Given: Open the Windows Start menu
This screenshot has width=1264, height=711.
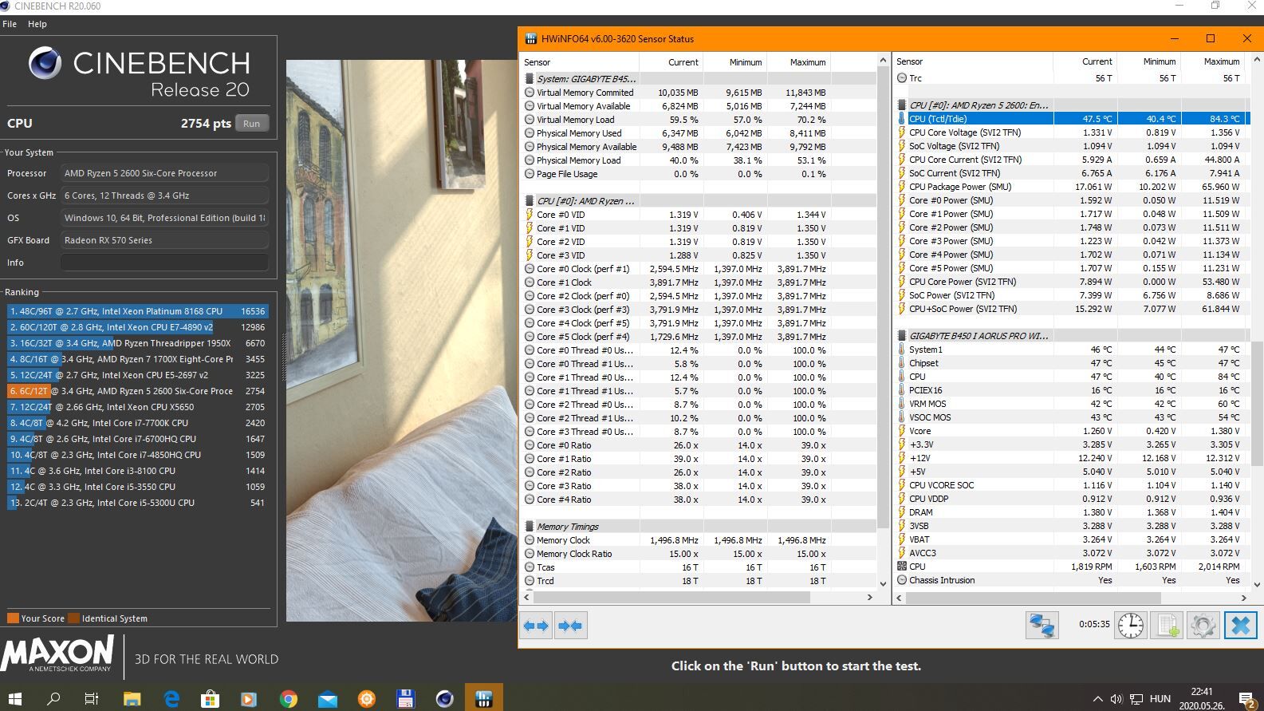Looking at the screenshot, I should coord(15,699).
